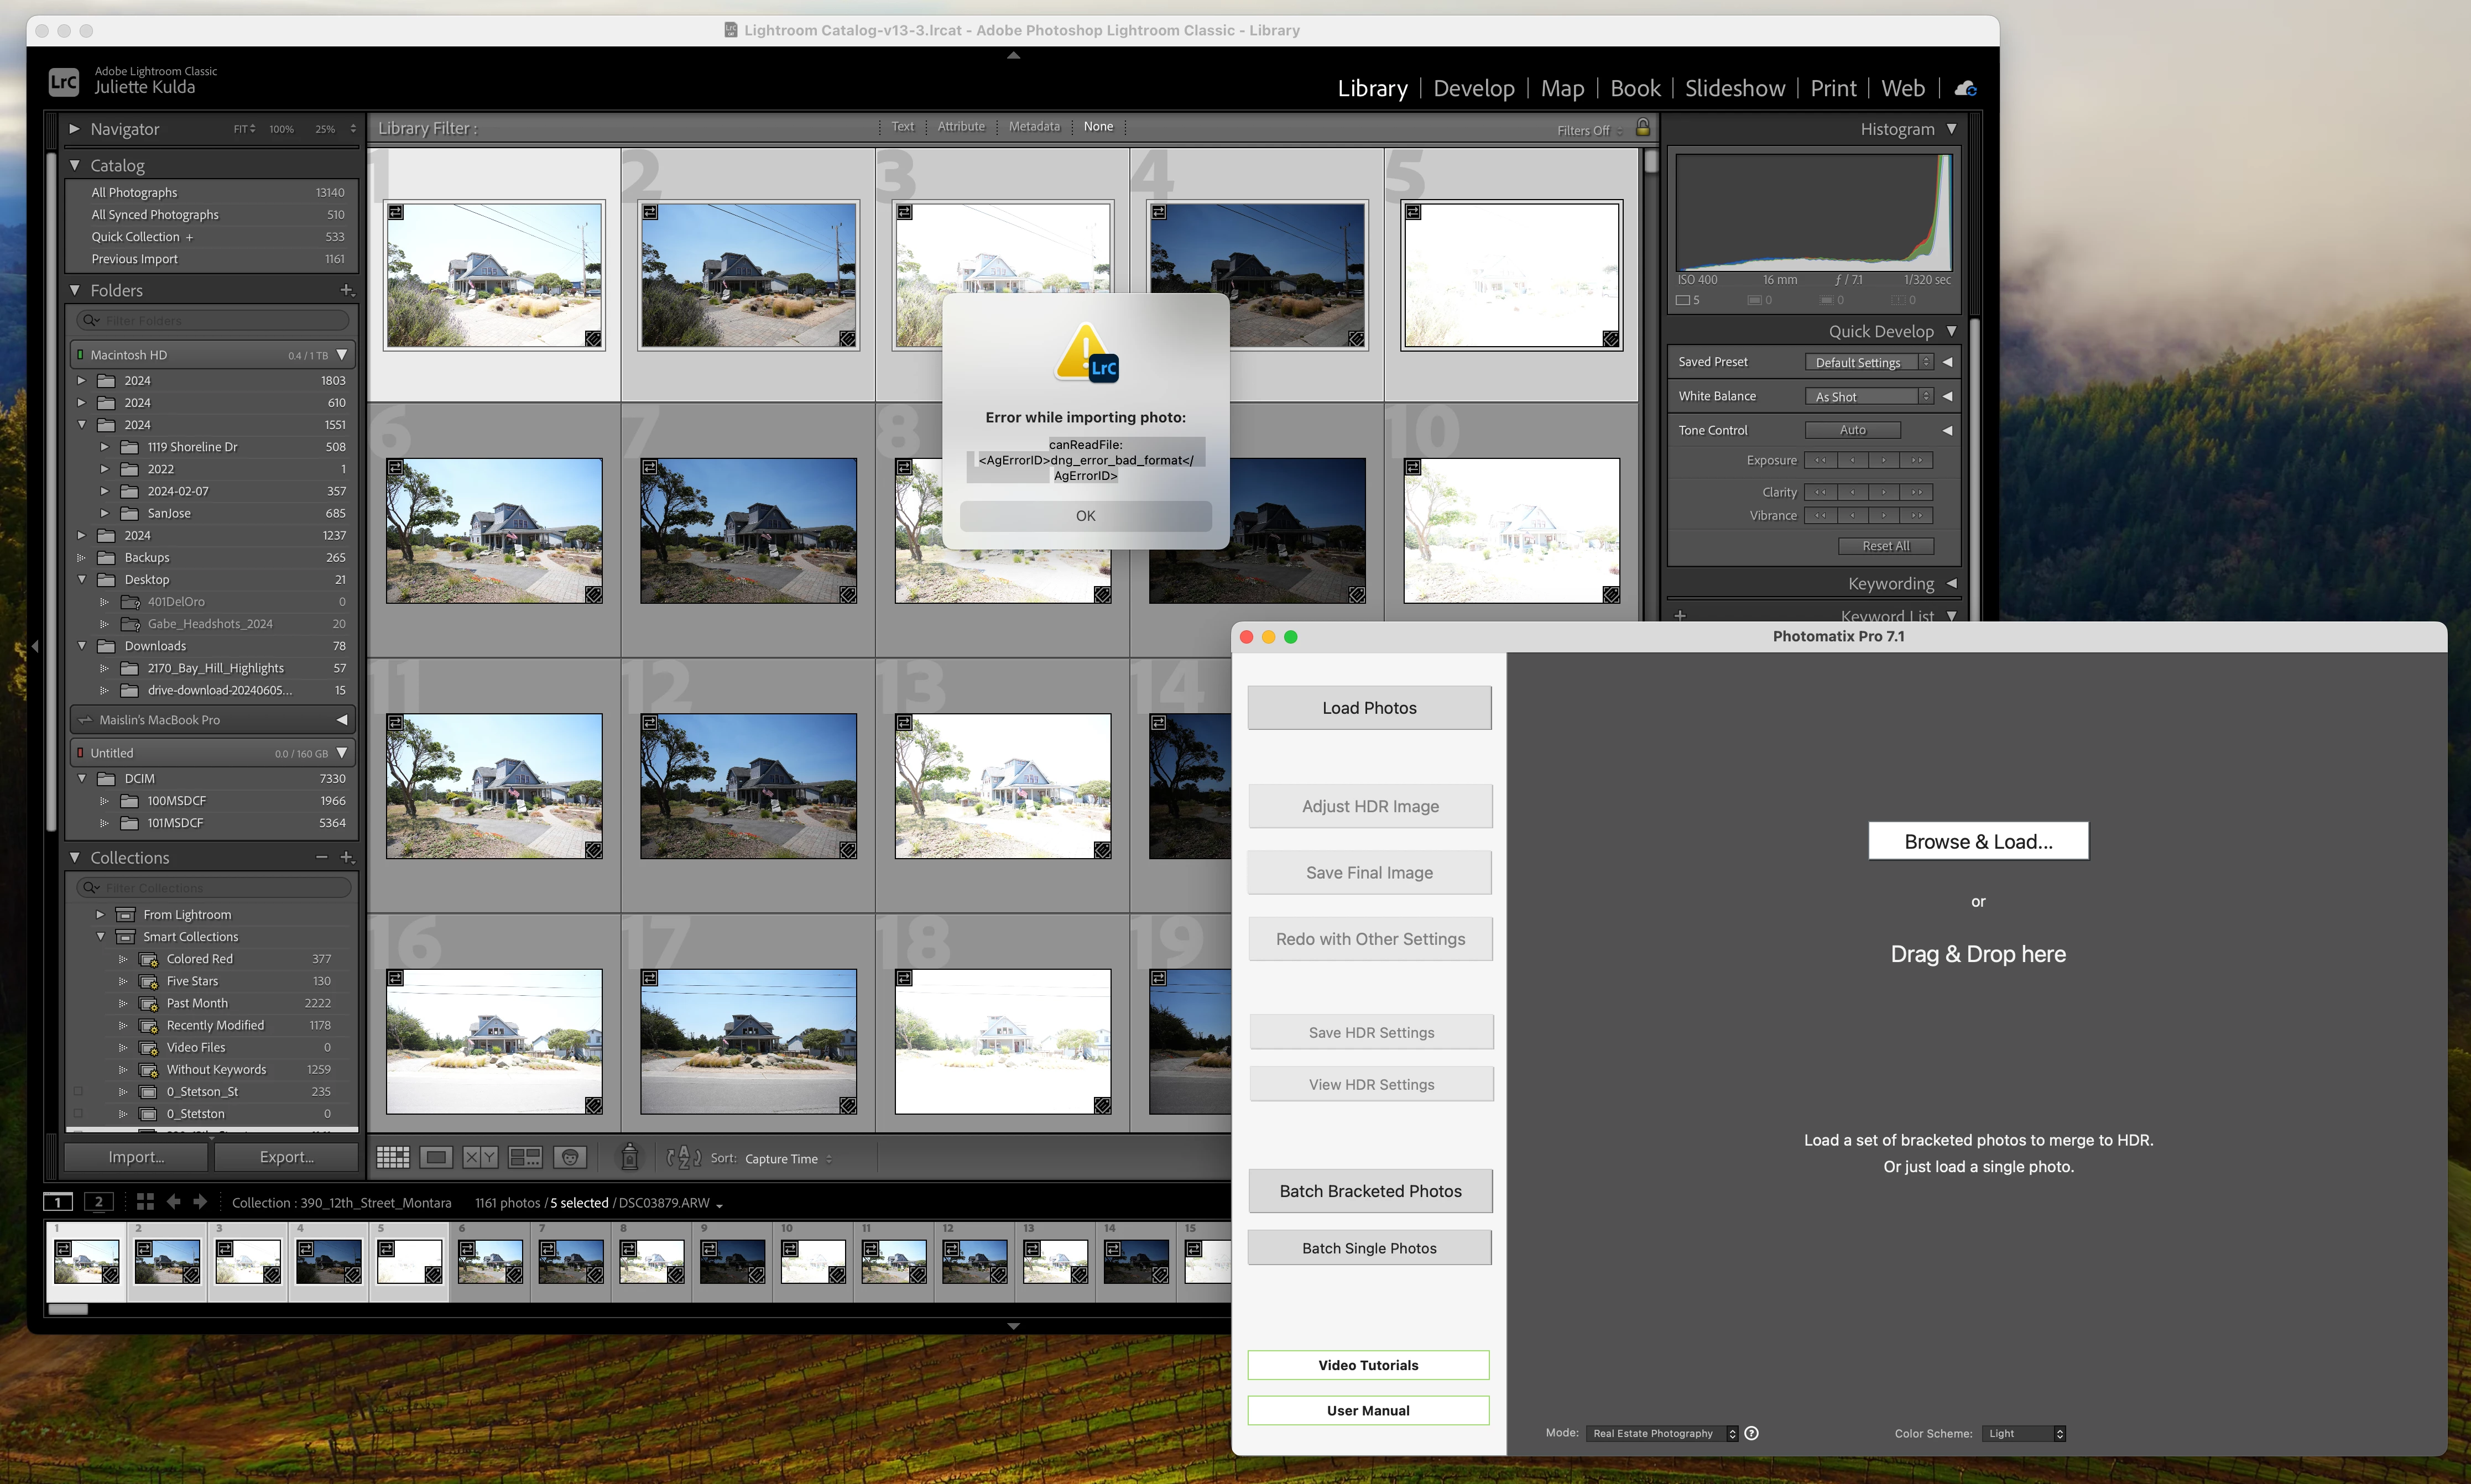The height and width of the screenshot is (1484, 2471).
Task: Switch to the Develop module
Action: click(x=1473, y=88)
